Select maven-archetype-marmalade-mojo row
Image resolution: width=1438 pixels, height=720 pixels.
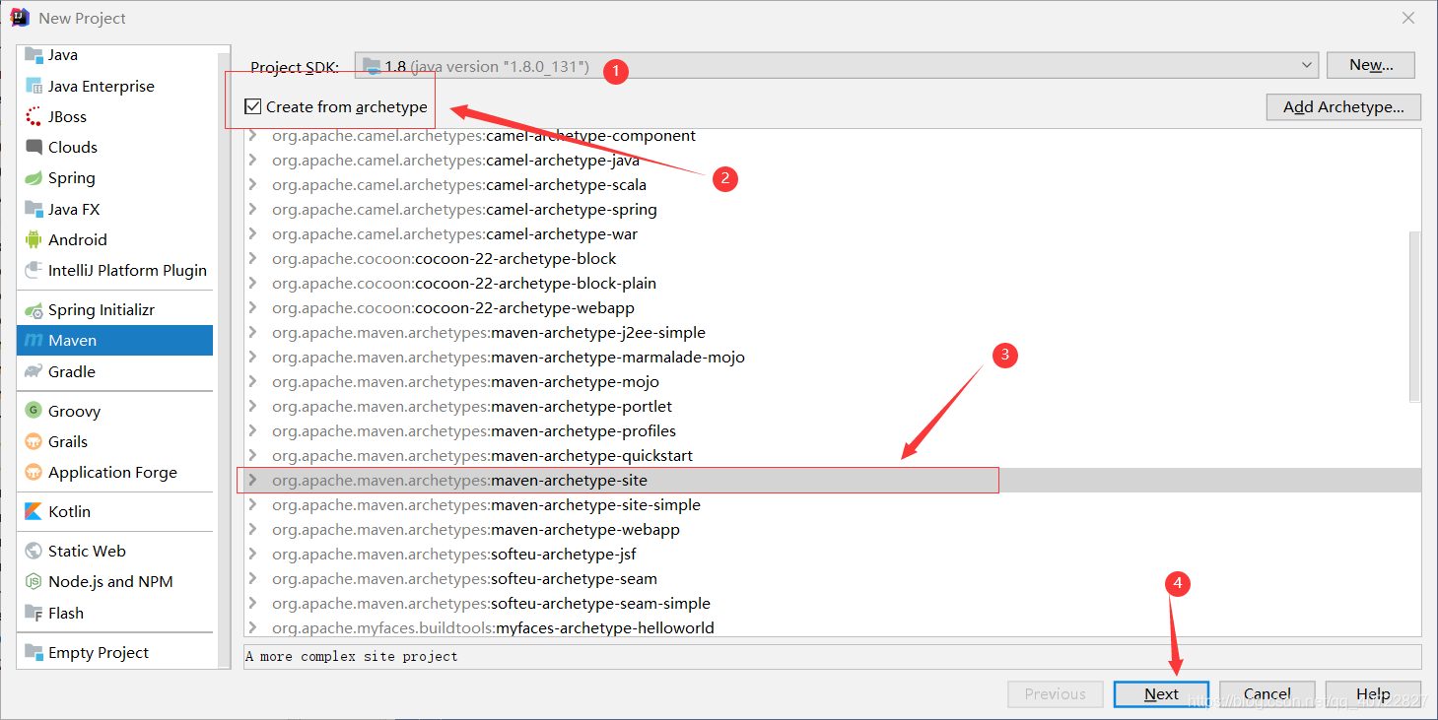point(833,357)
